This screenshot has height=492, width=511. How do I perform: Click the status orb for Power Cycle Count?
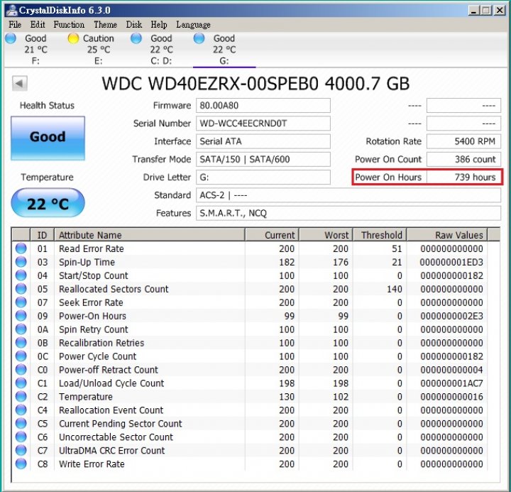[x=21, y=356]
